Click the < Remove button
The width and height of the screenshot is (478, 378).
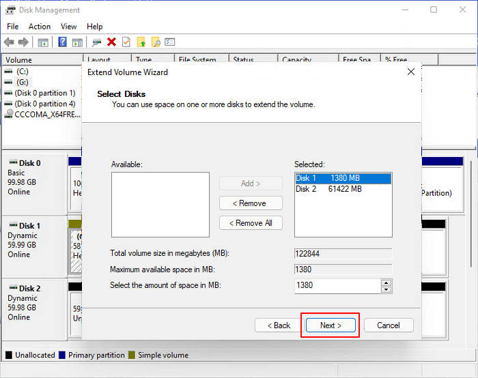click(x=251, y=203)
